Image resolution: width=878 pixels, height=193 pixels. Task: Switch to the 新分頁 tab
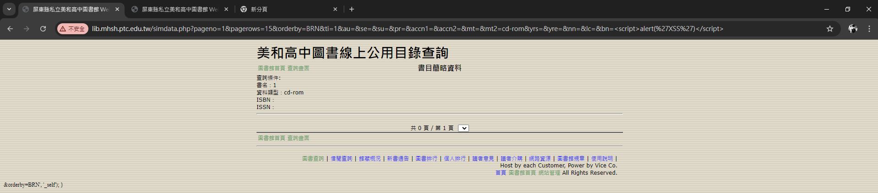pos(289,9)
